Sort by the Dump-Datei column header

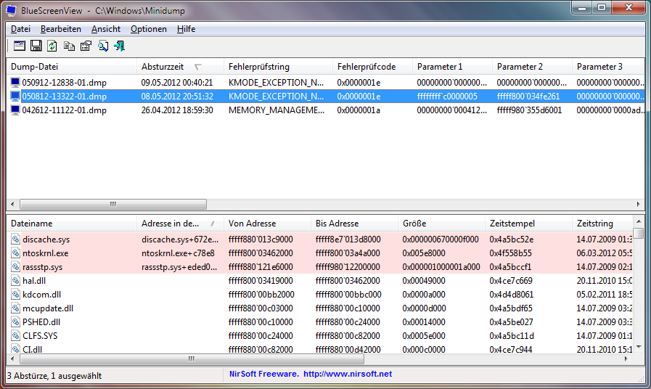point(71,67)
